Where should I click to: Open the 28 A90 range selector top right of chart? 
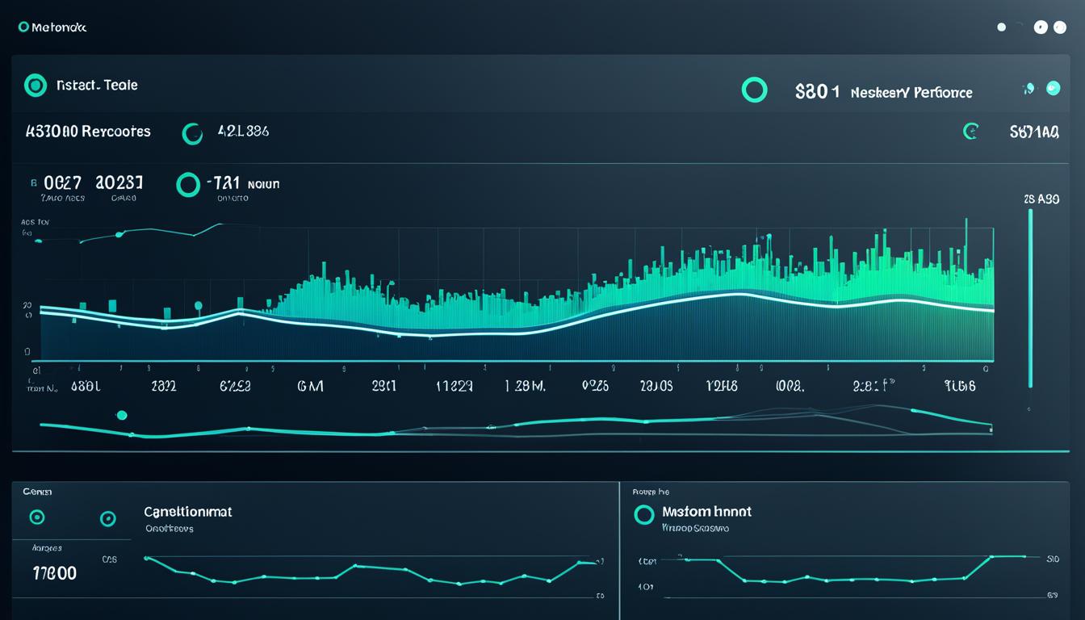coord(1041,199)
